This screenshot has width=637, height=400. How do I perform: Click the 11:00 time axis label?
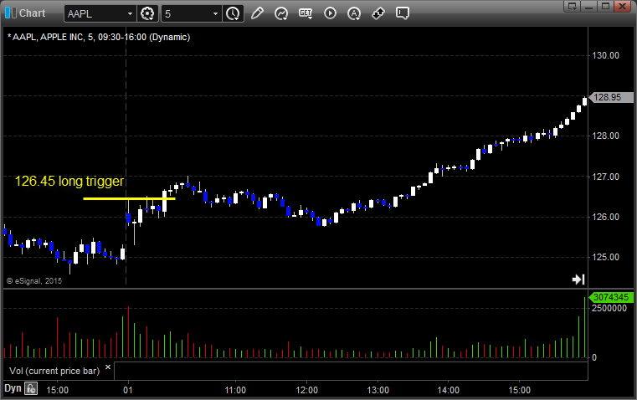click(235, 390)
